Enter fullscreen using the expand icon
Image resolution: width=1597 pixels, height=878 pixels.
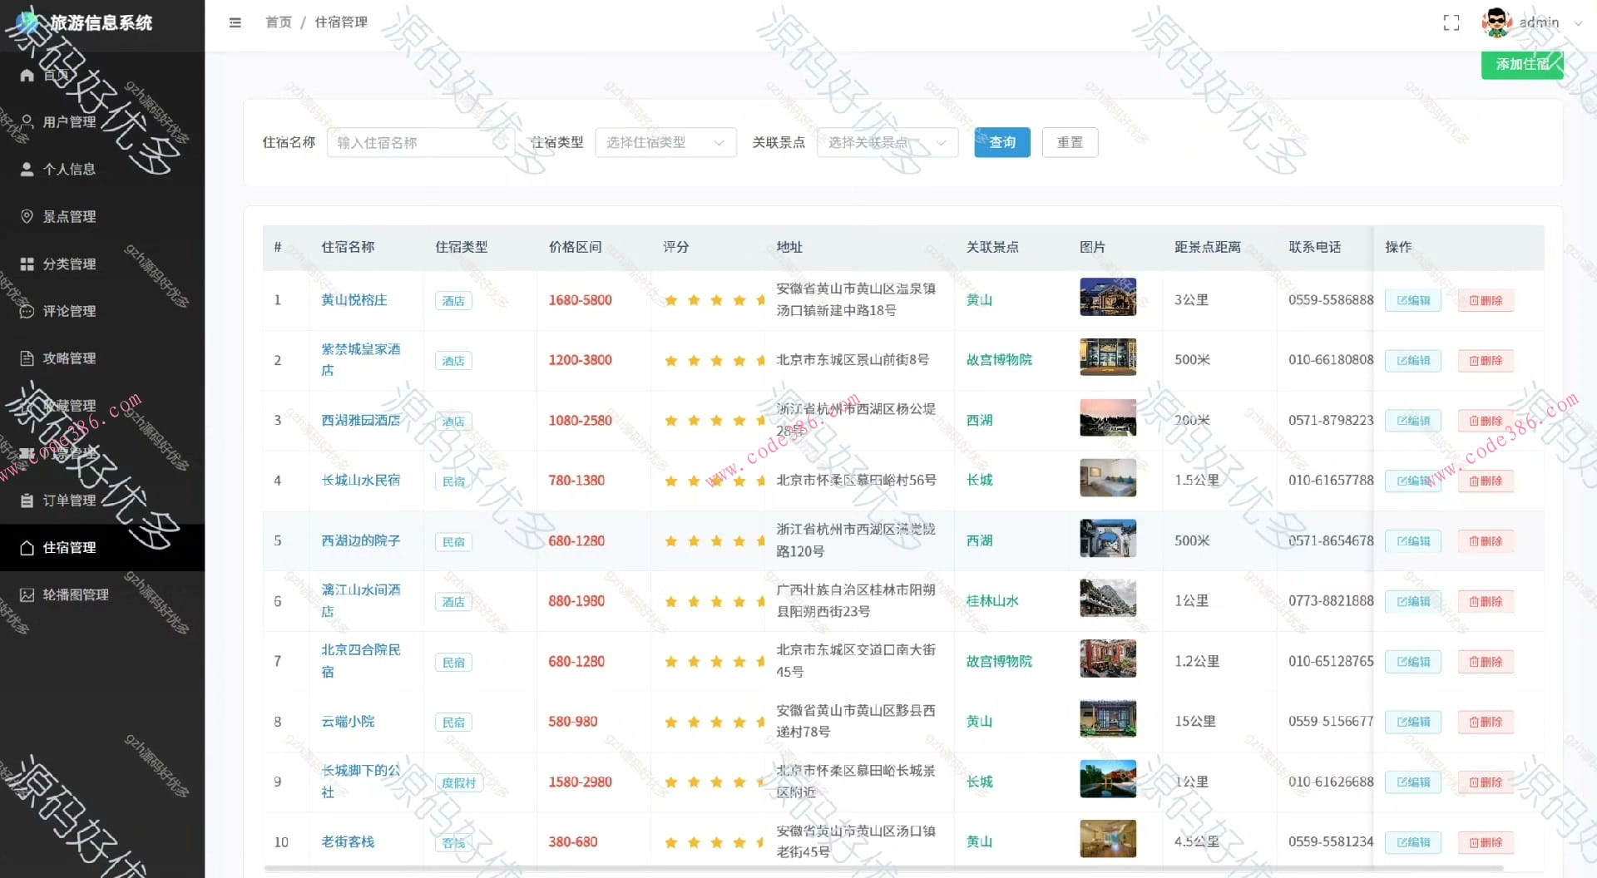point(1451,22)
